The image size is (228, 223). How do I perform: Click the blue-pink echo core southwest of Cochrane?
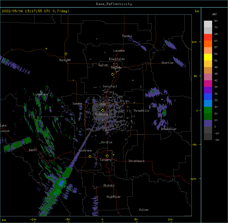(61, 183)
